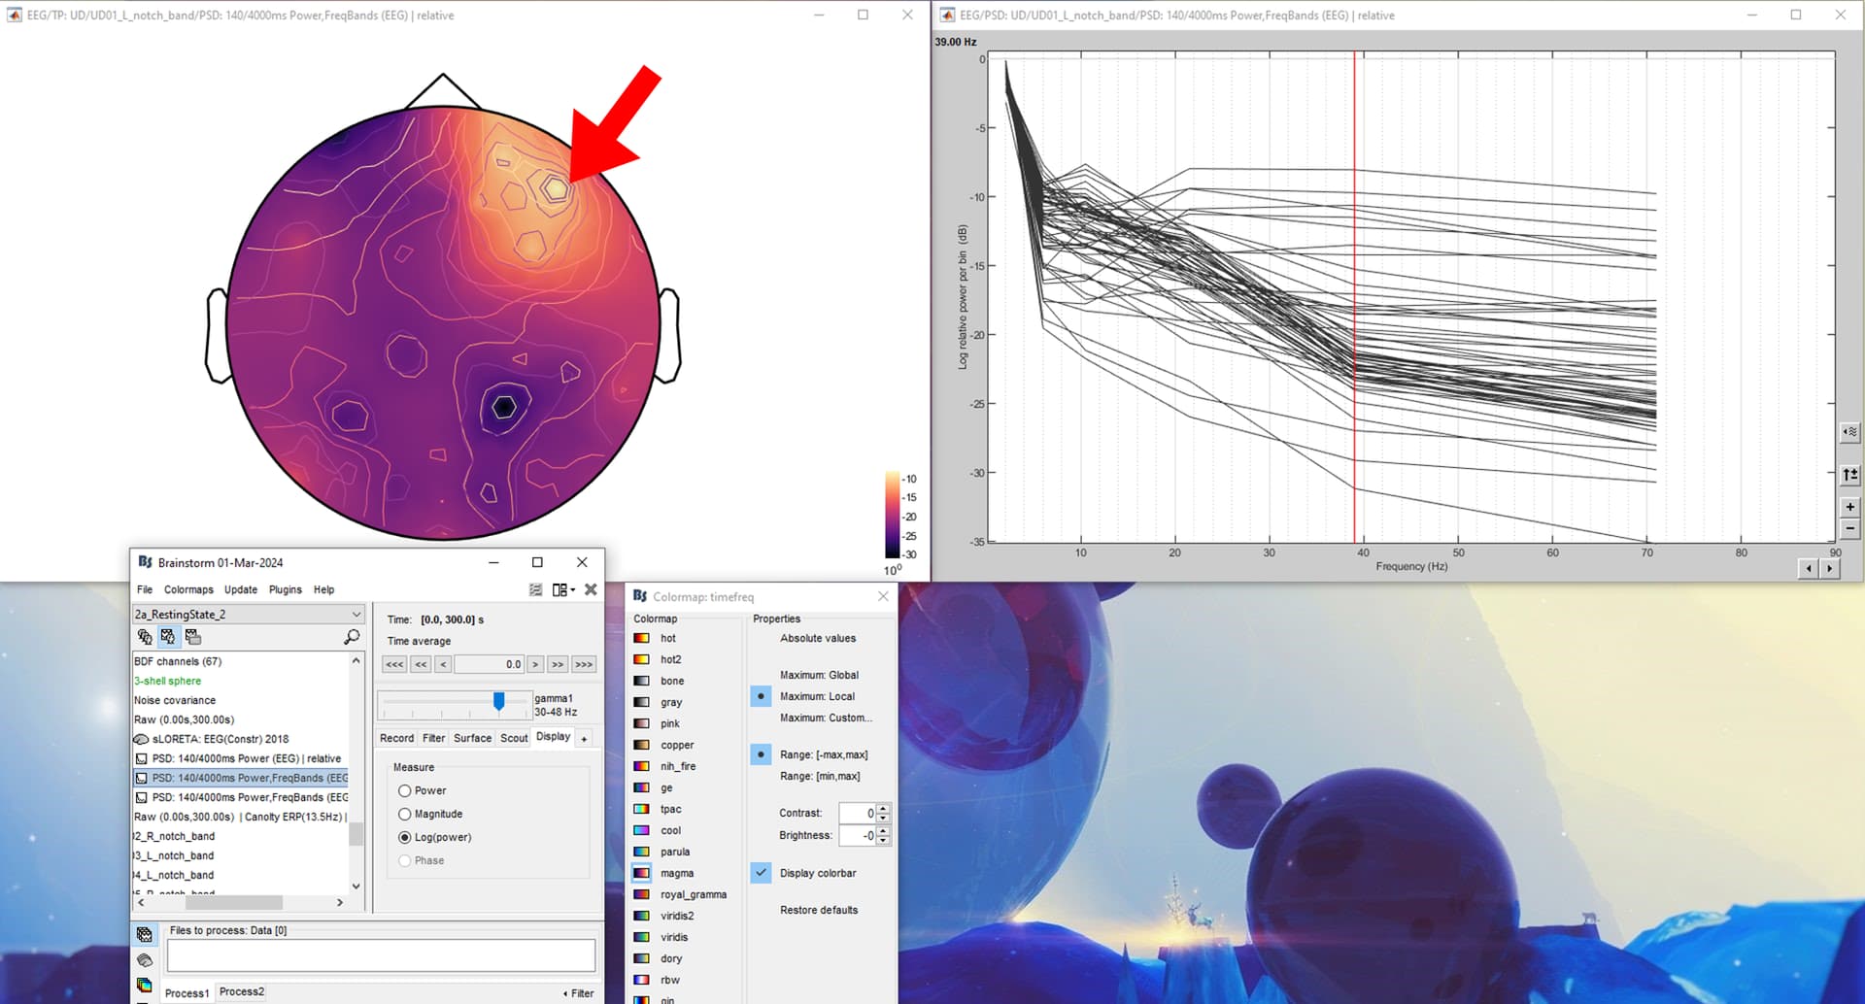Toggle the Absolute values option
Image resolution: width=1865 pixels, height=1004 pixels.
click(x=817, y=638)
